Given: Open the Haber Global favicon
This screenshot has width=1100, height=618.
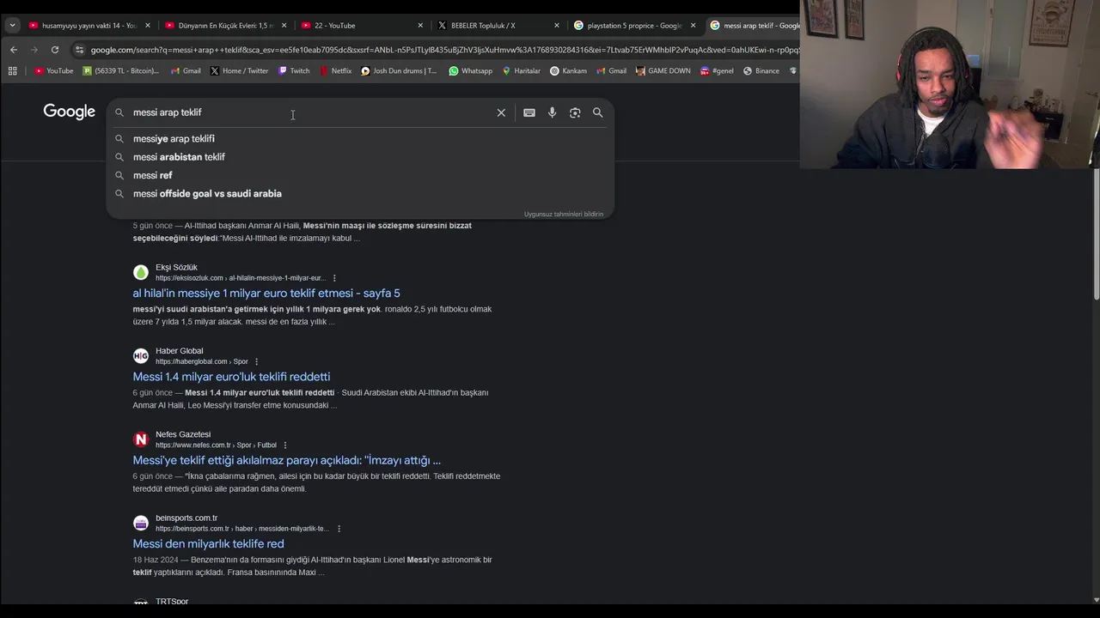Looking at the screenshot, I should [141, 355].
